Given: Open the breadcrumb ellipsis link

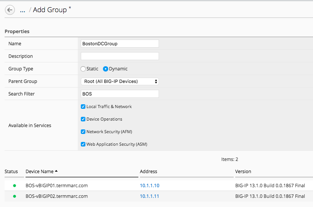Looking at the screenshot, I should pos(22,10).
